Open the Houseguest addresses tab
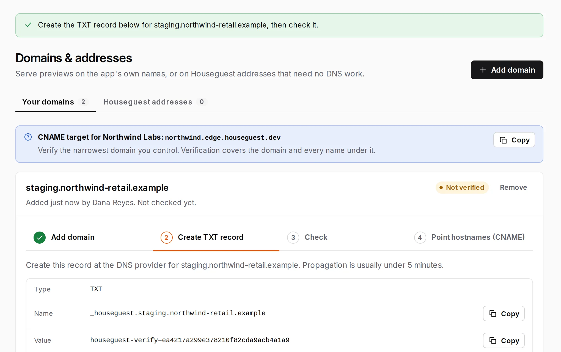 pos(155,102)
